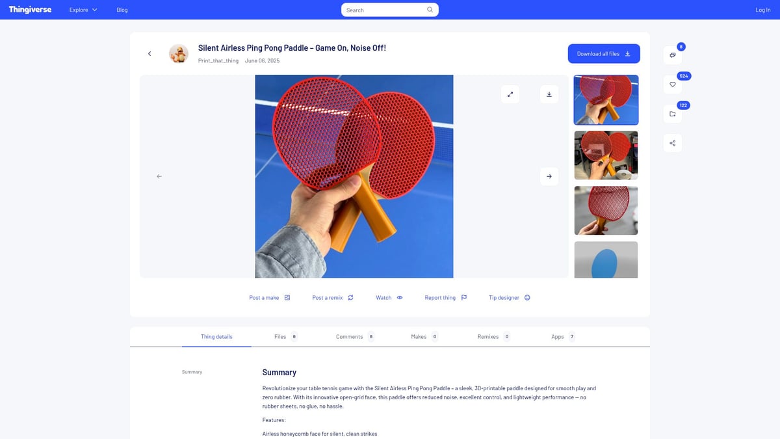Download the current image
The image size is (780, 439).
549,94
